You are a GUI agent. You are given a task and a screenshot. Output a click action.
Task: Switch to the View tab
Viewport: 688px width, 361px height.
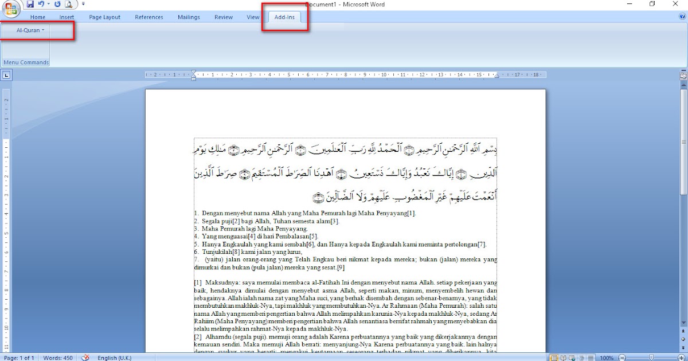click(253, 17)
